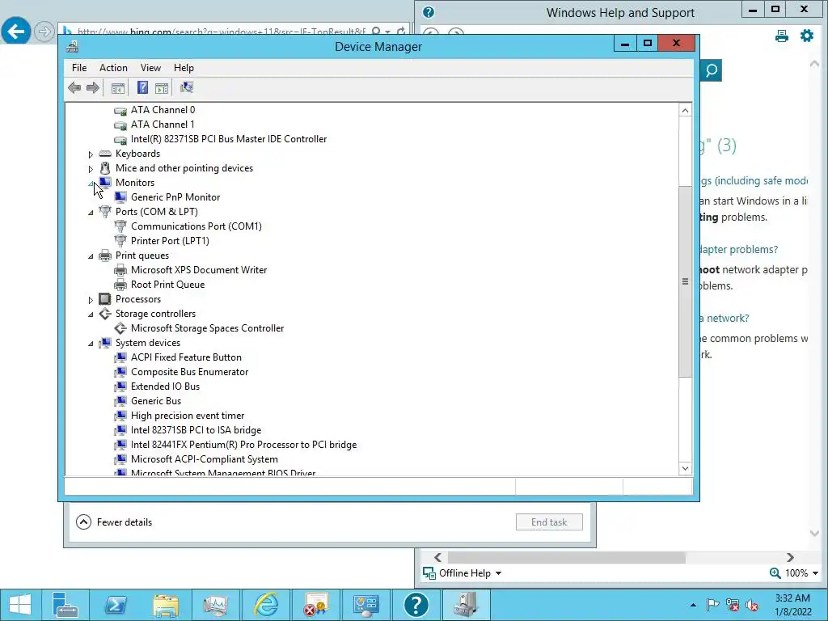This screenshot has width=828, height=621.
Task: Click Fewer details in Task Manager
Action: coord(114,522)
